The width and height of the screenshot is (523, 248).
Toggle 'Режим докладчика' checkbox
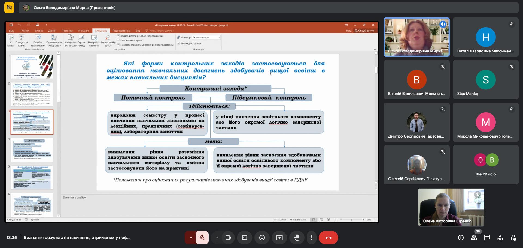[x=178, y=43]
